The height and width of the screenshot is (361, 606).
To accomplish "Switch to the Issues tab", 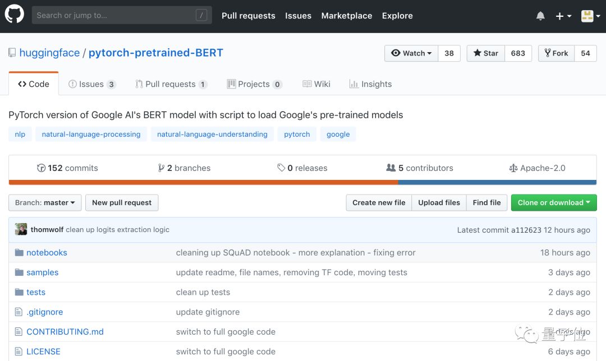I will pyautogui.click(x=91, y=84).
